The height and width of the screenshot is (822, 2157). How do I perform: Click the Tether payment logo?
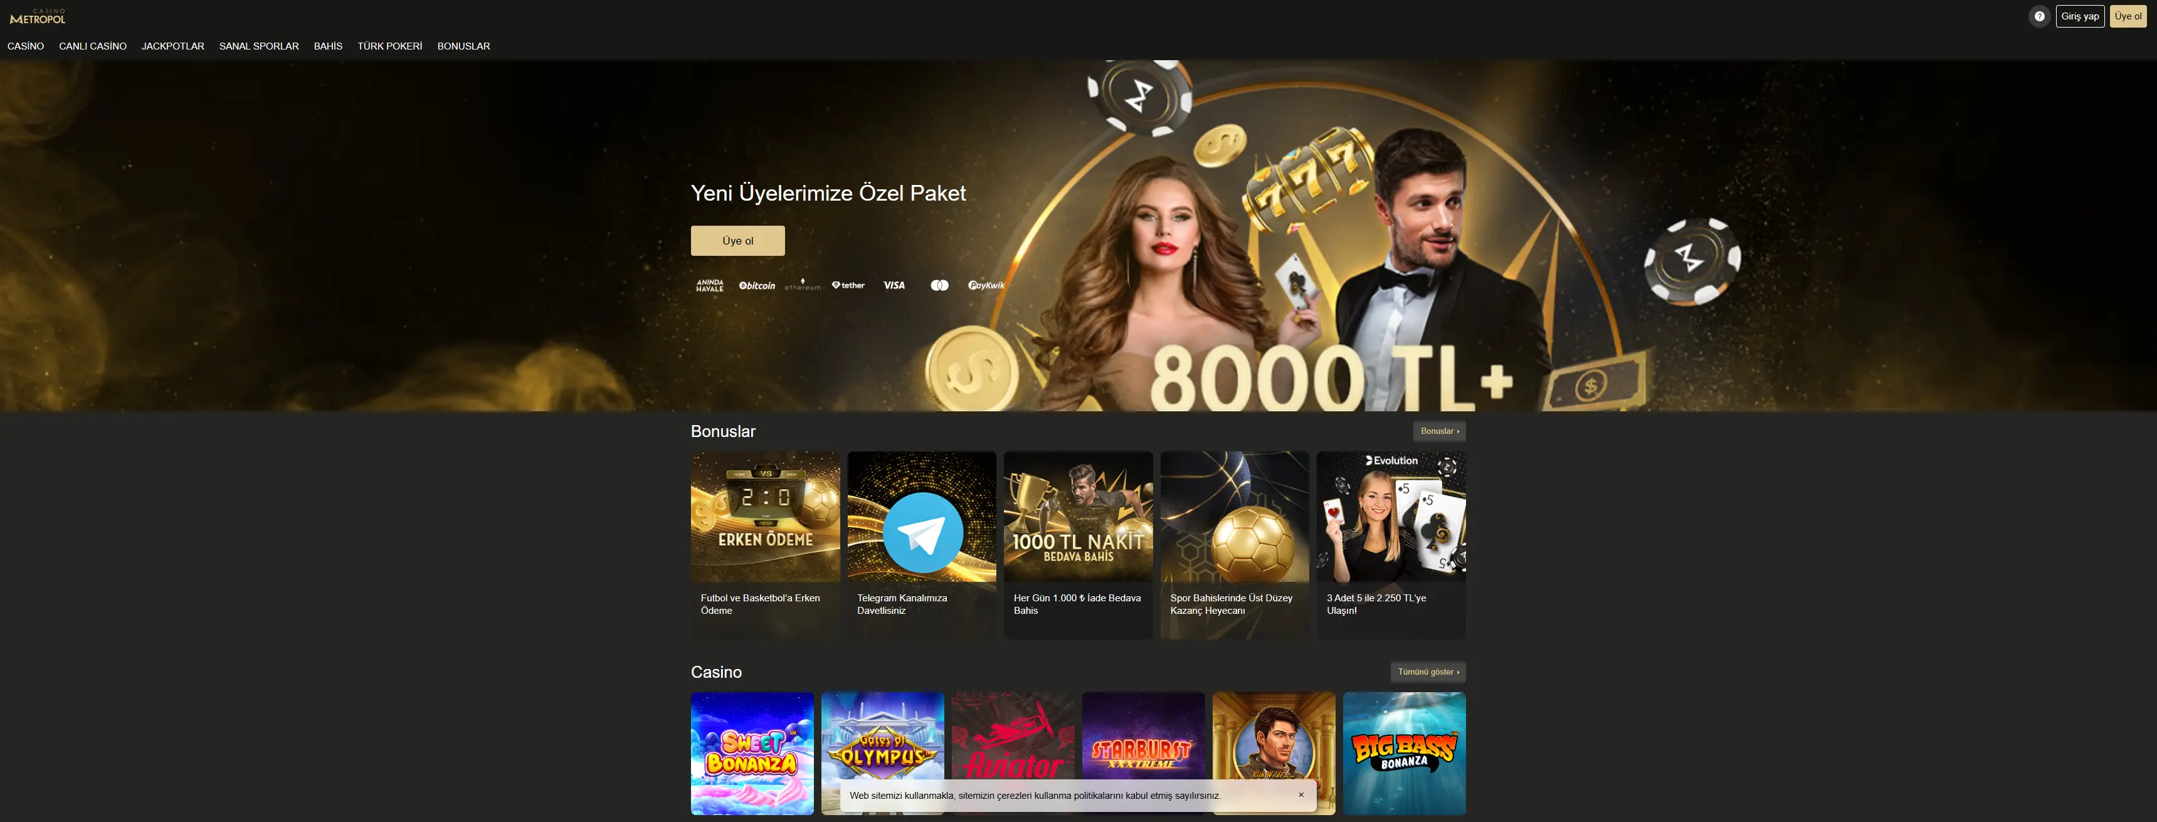coord(848,285)
